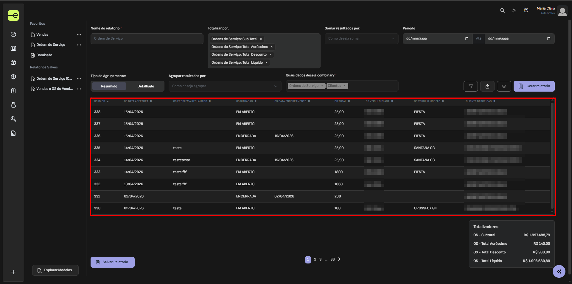Viewport: 572px width, 284px height.
Task: Click the plus icon in left sidebar
Action: tap(13, 272)
